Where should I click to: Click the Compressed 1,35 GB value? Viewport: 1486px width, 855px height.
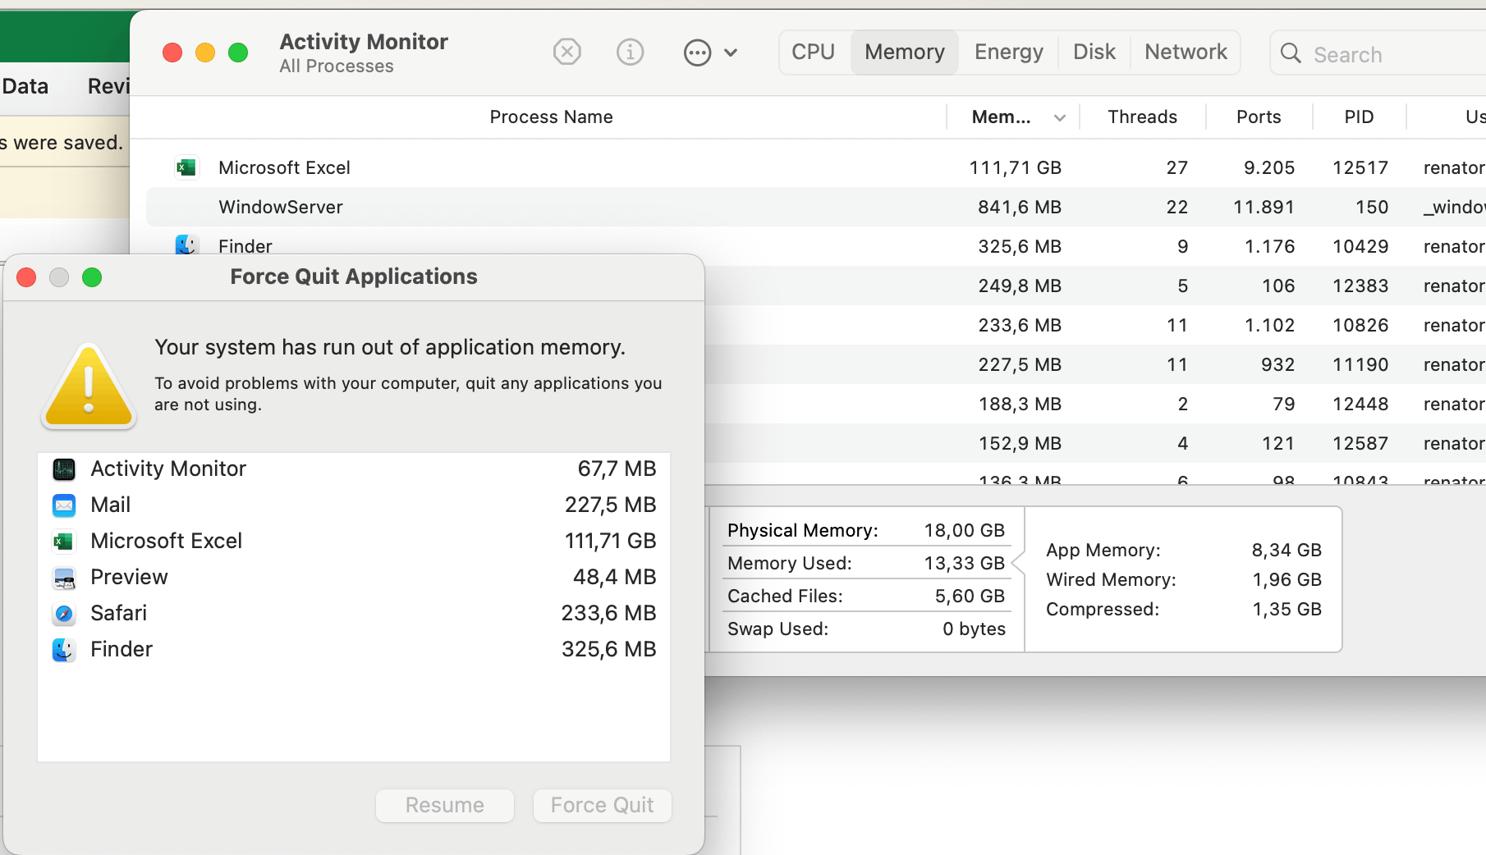(x=1286, y=609)
